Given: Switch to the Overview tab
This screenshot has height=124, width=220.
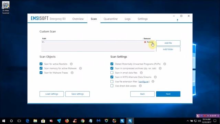Looking at the screenshot, I should (x=78, y=19).
